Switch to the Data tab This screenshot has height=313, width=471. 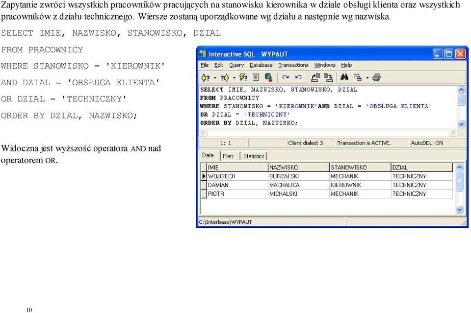[x=208, y=155]
